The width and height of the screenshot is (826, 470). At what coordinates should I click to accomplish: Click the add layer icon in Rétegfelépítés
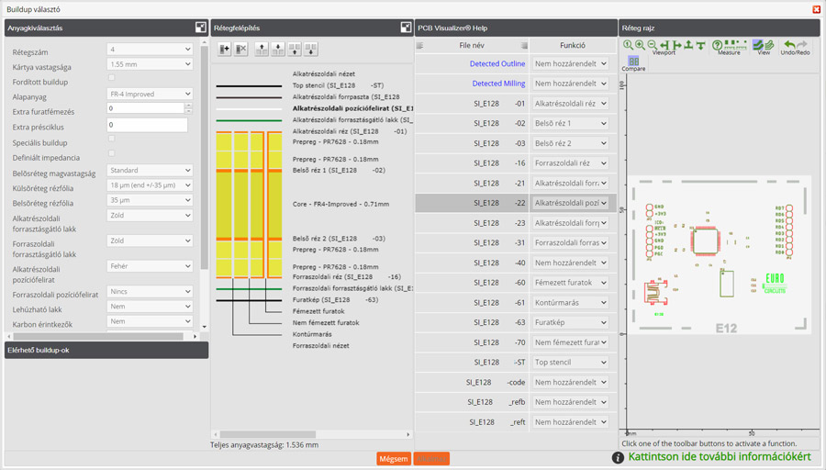pyautogui.click(x=225, y=49)
